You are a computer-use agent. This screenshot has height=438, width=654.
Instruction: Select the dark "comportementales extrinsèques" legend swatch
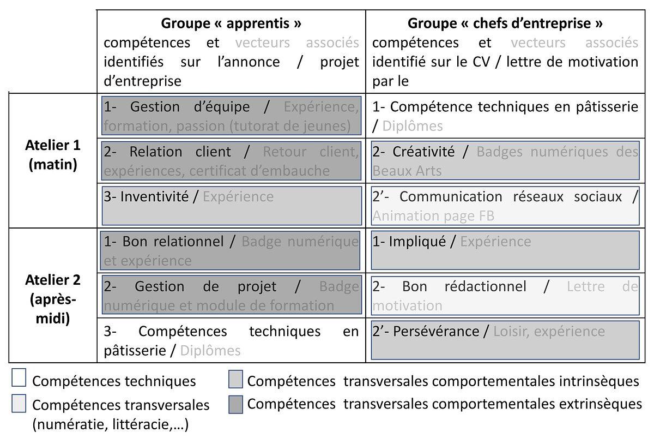coord(235,404)
